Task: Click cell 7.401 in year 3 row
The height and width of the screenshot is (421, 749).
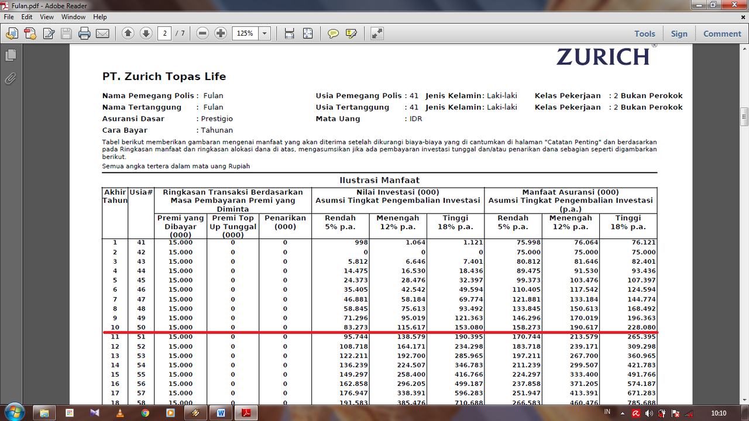Action: tap(472, 261)
